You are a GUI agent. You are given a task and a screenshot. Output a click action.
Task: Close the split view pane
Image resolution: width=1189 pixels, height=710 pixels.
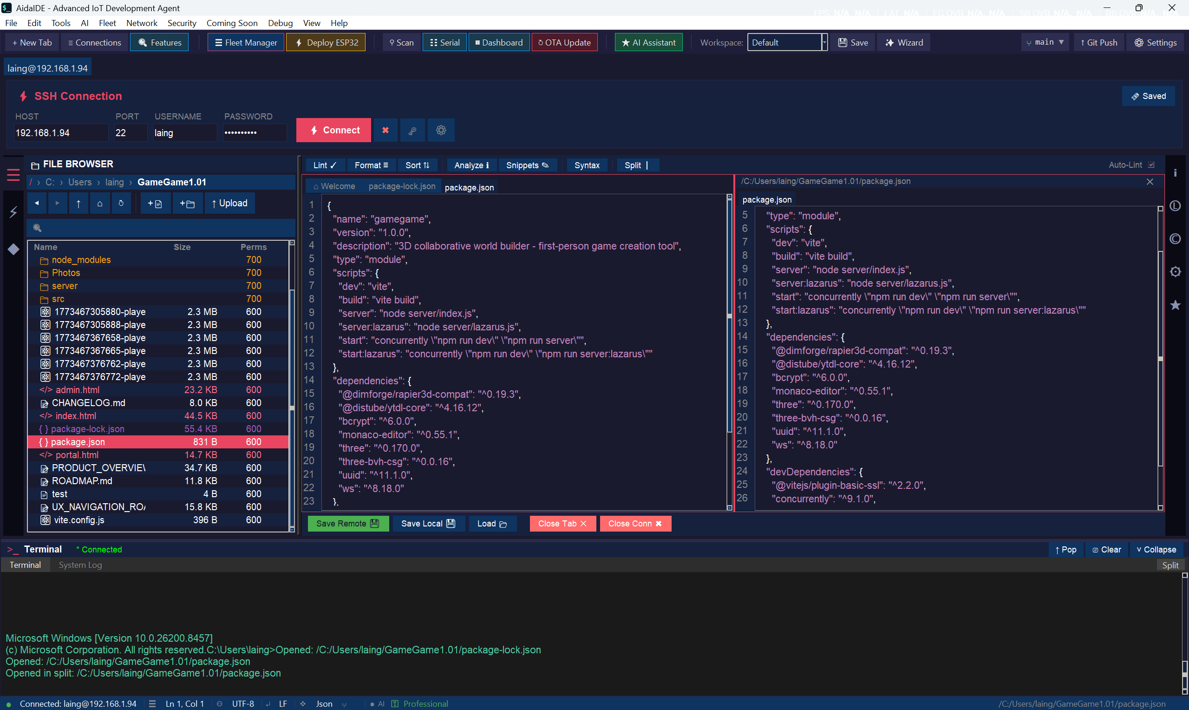point(1150,182)
